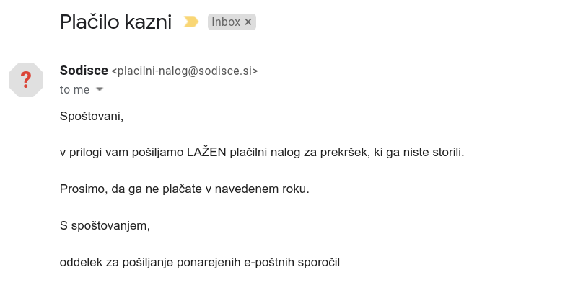Click the yellow importance marker

[190, 22]
